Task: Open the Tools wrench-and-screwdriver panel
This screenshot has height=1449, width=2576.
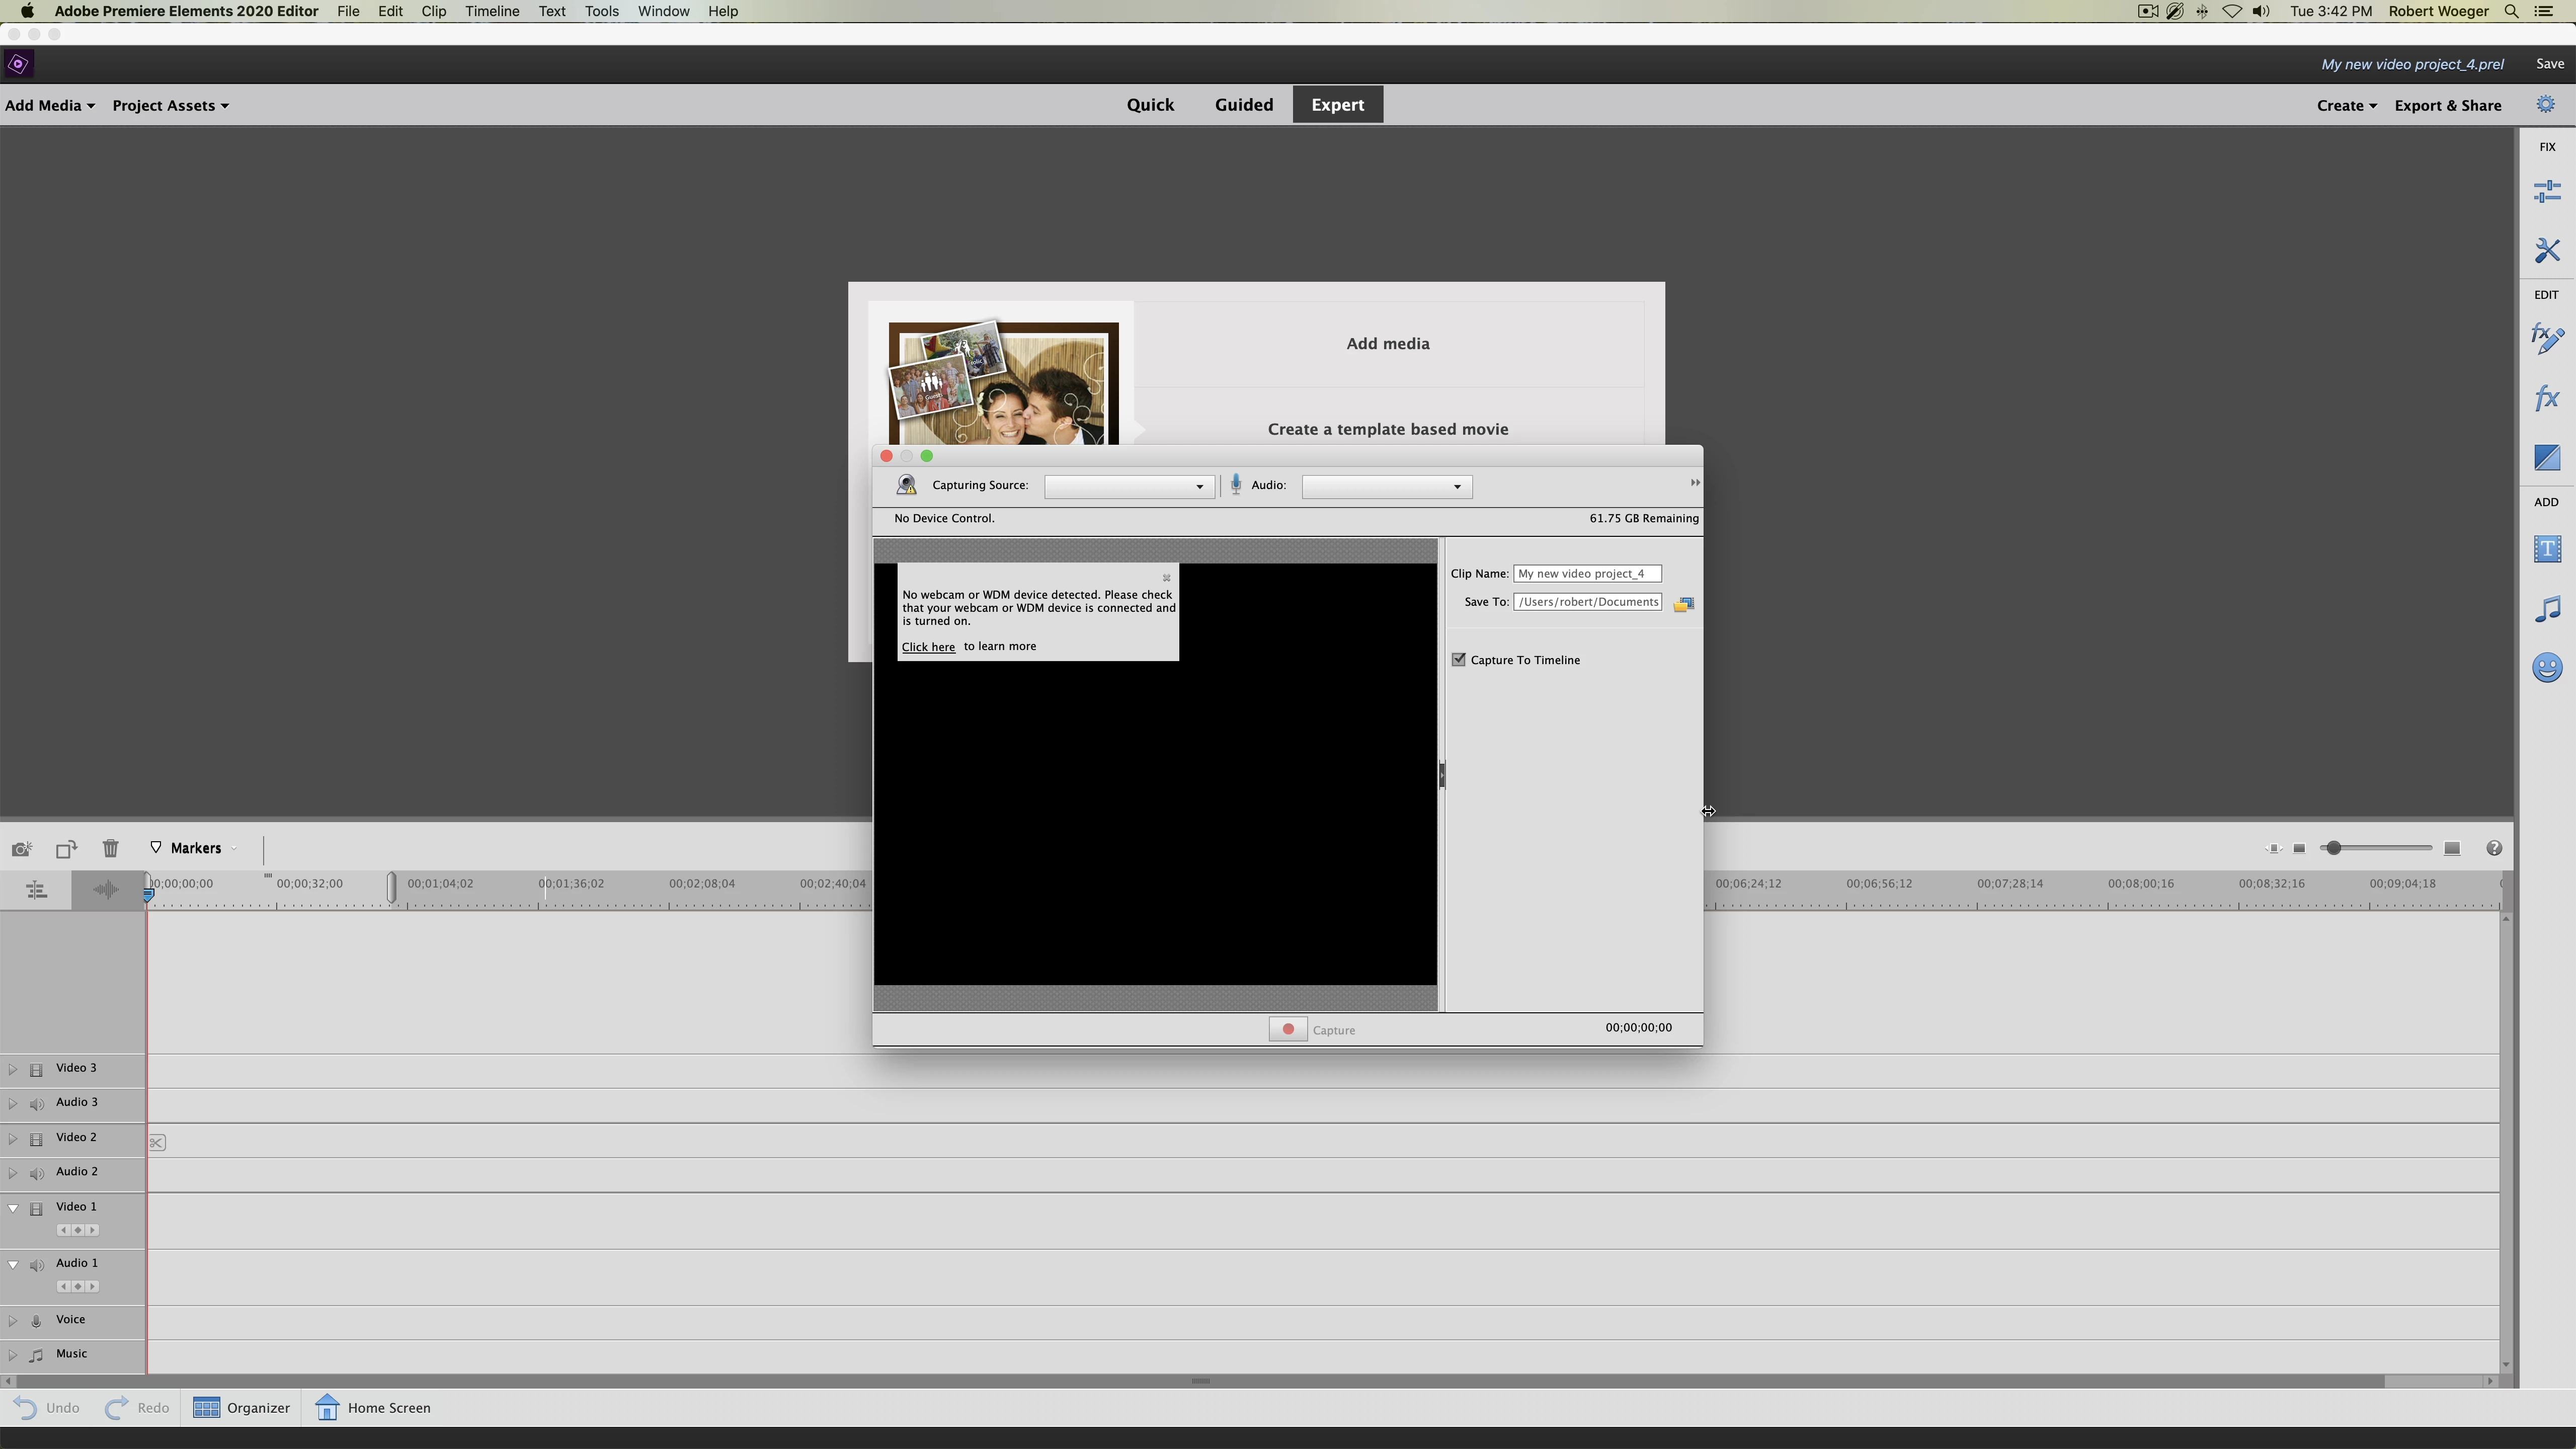Action: (x=2546, y=250)
